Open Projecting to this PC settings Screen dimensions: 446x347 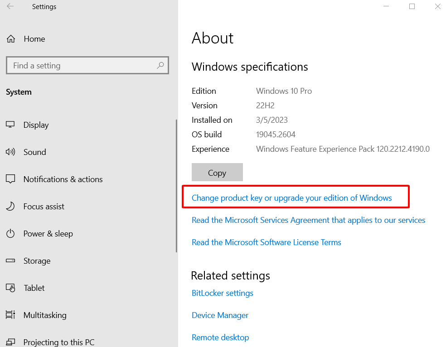(x=58, y=342)
